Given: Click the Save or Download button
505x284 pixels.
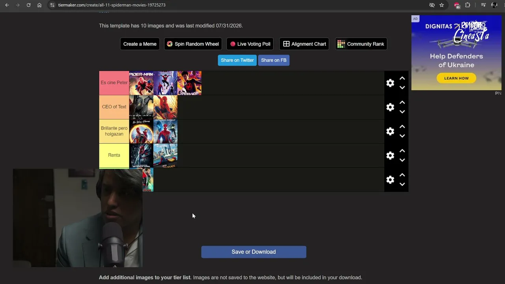Looking at the screenshot, I should coord(254,252).
